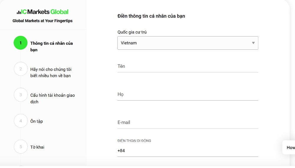295x168 pixels.
Task: Click step 2 circle in sidebar
Action: pos(21,69)
